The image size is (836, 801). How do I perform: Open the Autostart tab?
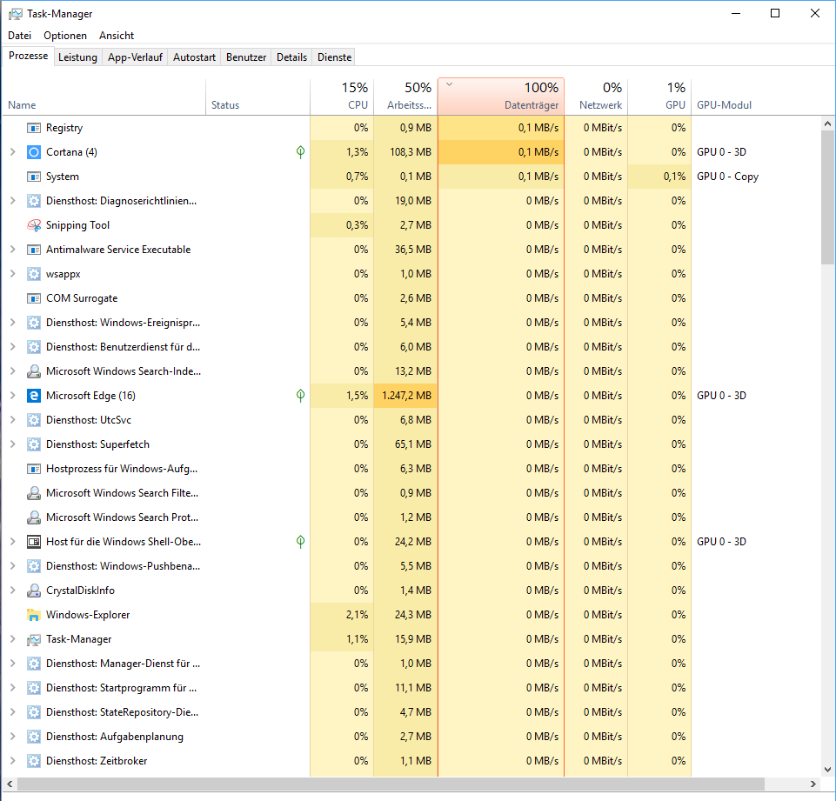coord(194,57)
